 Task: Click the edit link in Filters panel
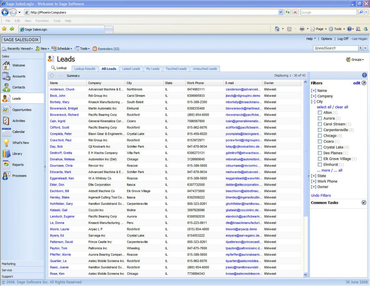point(357,83)
